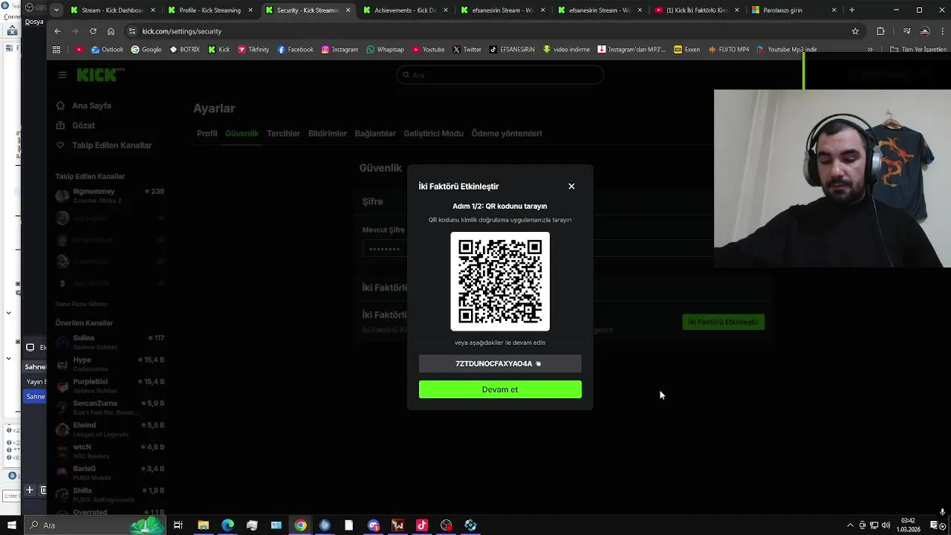Viewport: 951px width, 535px height.
Task: Click the browser back arrow
Action: tap(57, 31)
